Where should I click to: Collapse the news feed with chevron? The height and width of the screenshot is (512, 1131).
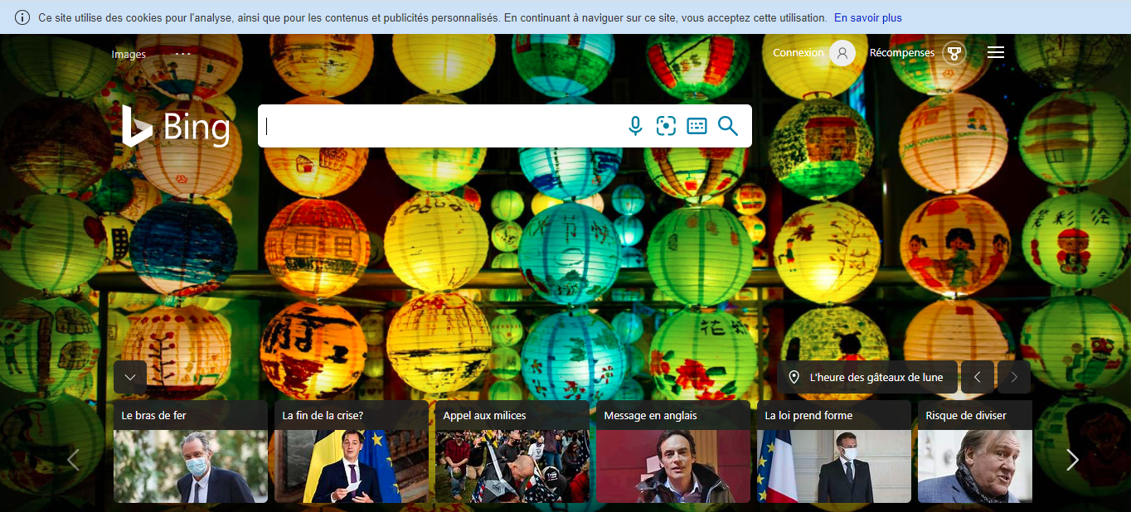click(x=130, y=377)
